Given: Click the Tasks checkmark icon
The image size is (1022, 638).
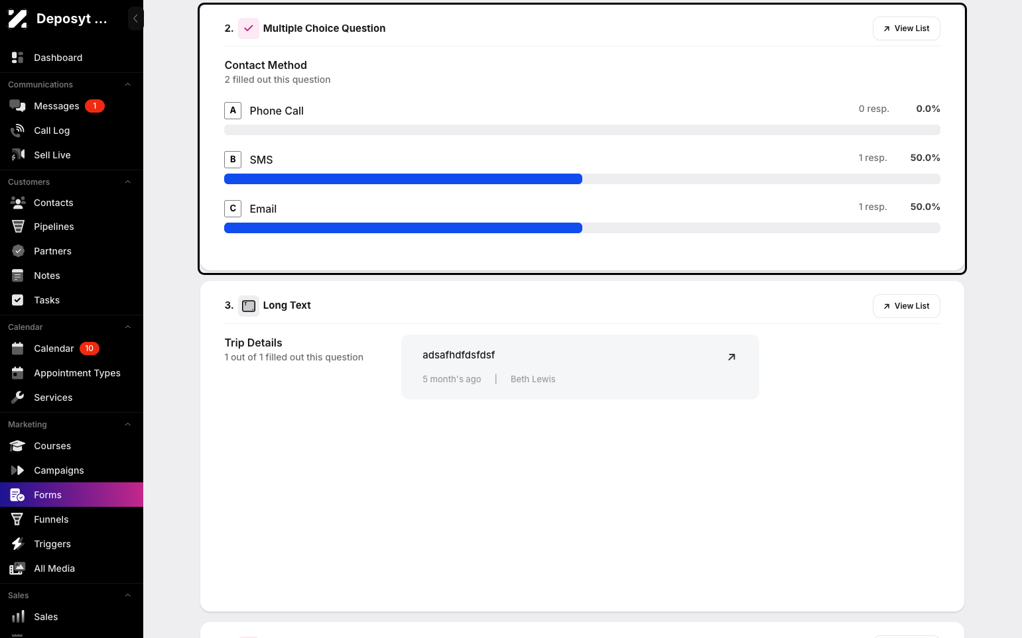Looking at the screenshot, I should click(18, 300).
